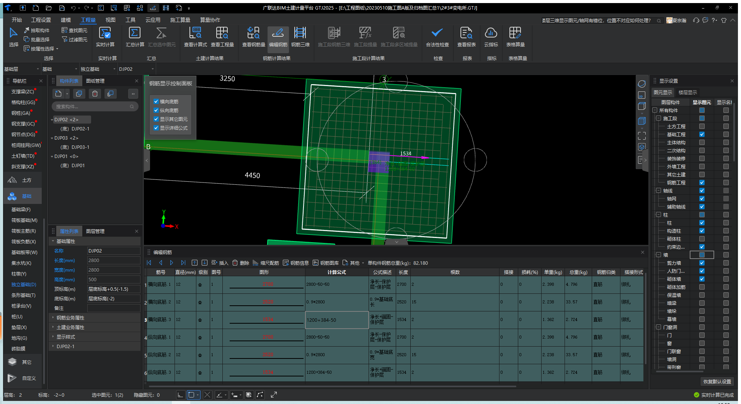
Task: Expand 土建业务属性 section
Action: tap(53, 327)
